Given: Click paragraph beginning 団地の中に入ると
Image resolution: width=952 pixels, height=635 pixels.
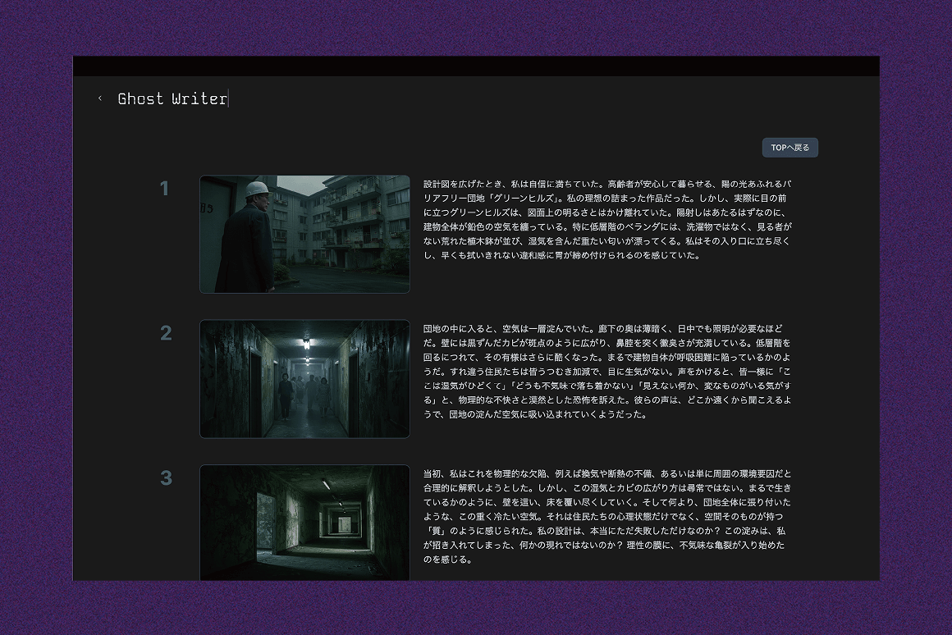Looking at the screenshot, I should [x=608, y=372].
